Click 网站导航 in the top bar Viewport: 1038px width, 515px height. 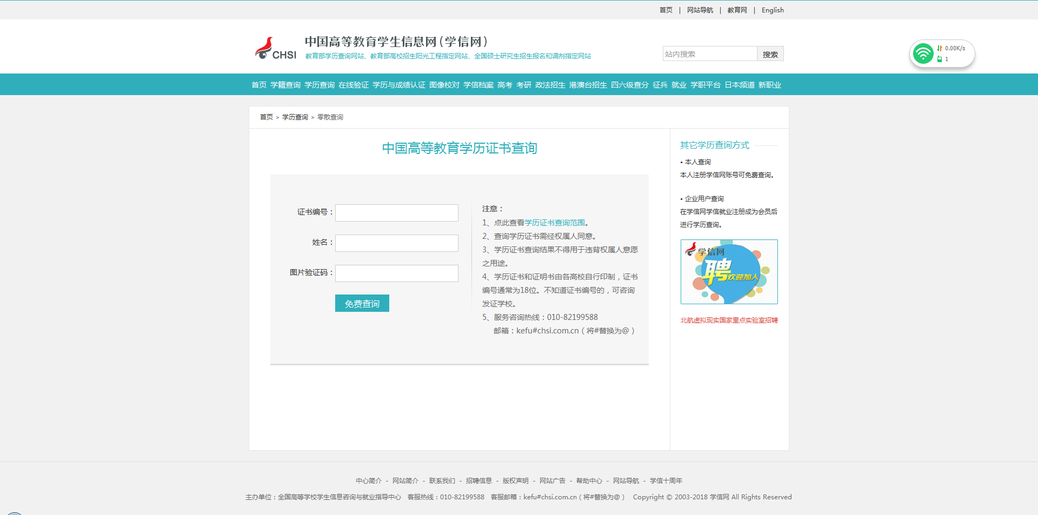click(700, 10)
